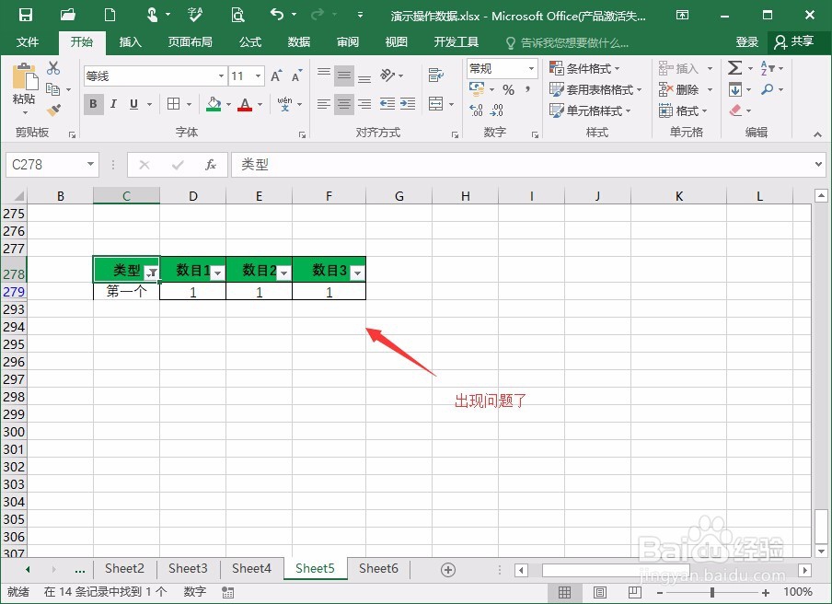
Task: Click the zoom slider handle in status bar
Action: pos(712,592)
